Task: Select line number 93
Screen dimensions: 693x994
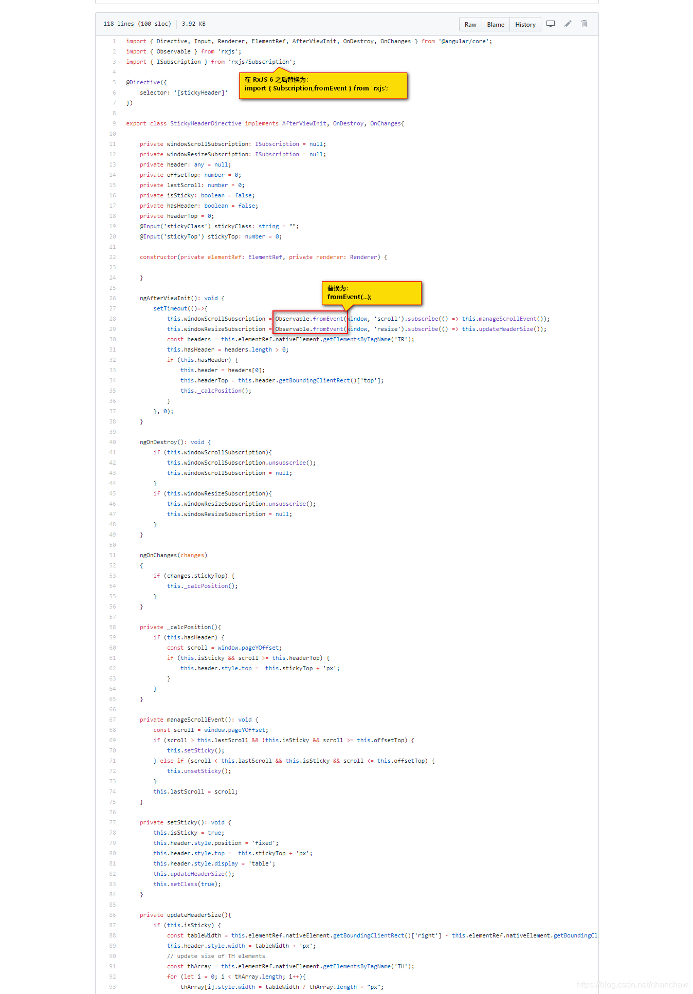Action: [x=113, y=987]
